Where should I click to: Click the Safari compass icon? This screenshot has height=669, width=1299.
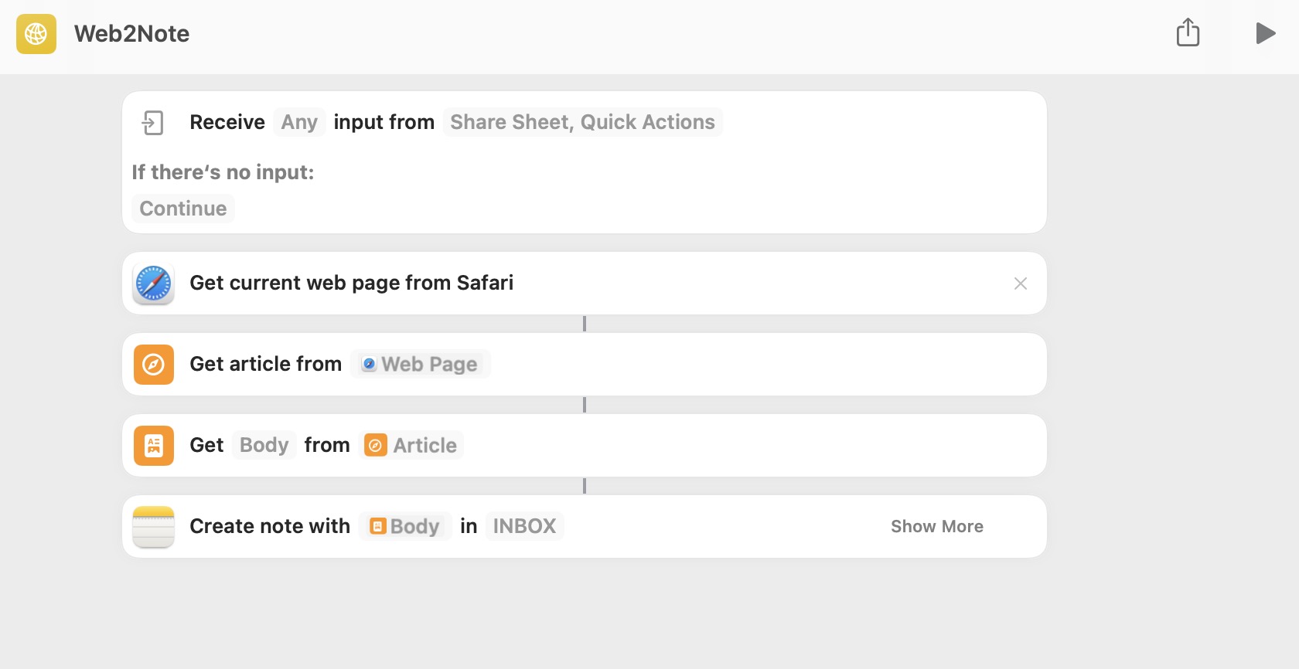click(154, 284)
